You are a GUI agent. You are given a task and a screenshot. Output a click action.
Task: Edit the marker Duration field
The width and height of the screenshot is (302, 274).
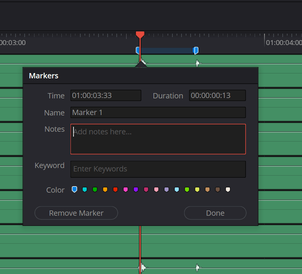coord(218,95)
